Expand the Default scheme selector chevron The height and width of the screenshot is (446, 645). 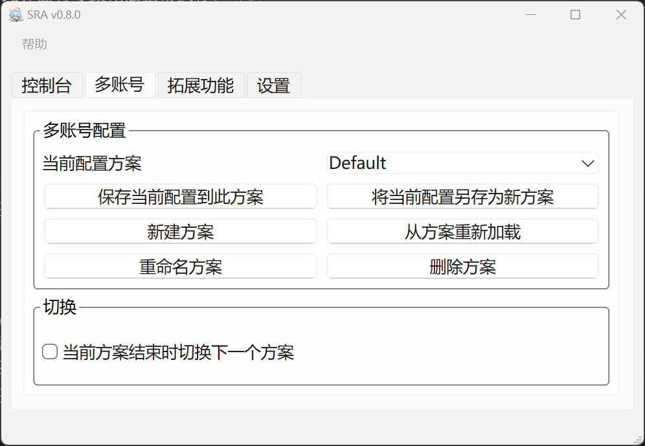pyautogui.click(x=587, y=163)
